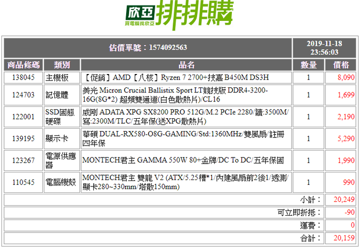Select the 華碩 DUAL-RX580-O8G-GAMING product

[x=186, y=139]
